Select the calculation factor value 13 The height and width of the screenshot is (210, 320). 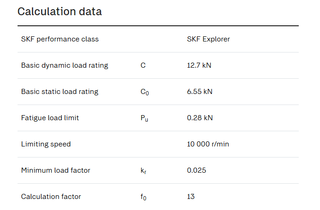[x=191, y=197]
